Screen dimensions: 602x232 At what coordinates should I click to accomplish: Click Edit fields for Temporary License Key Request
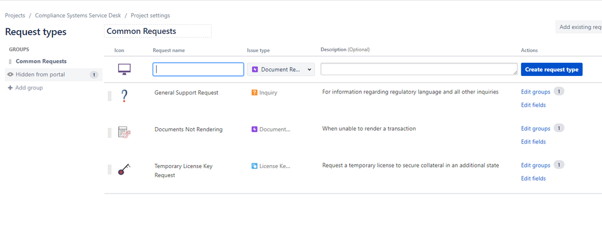(x=533, y=178)
